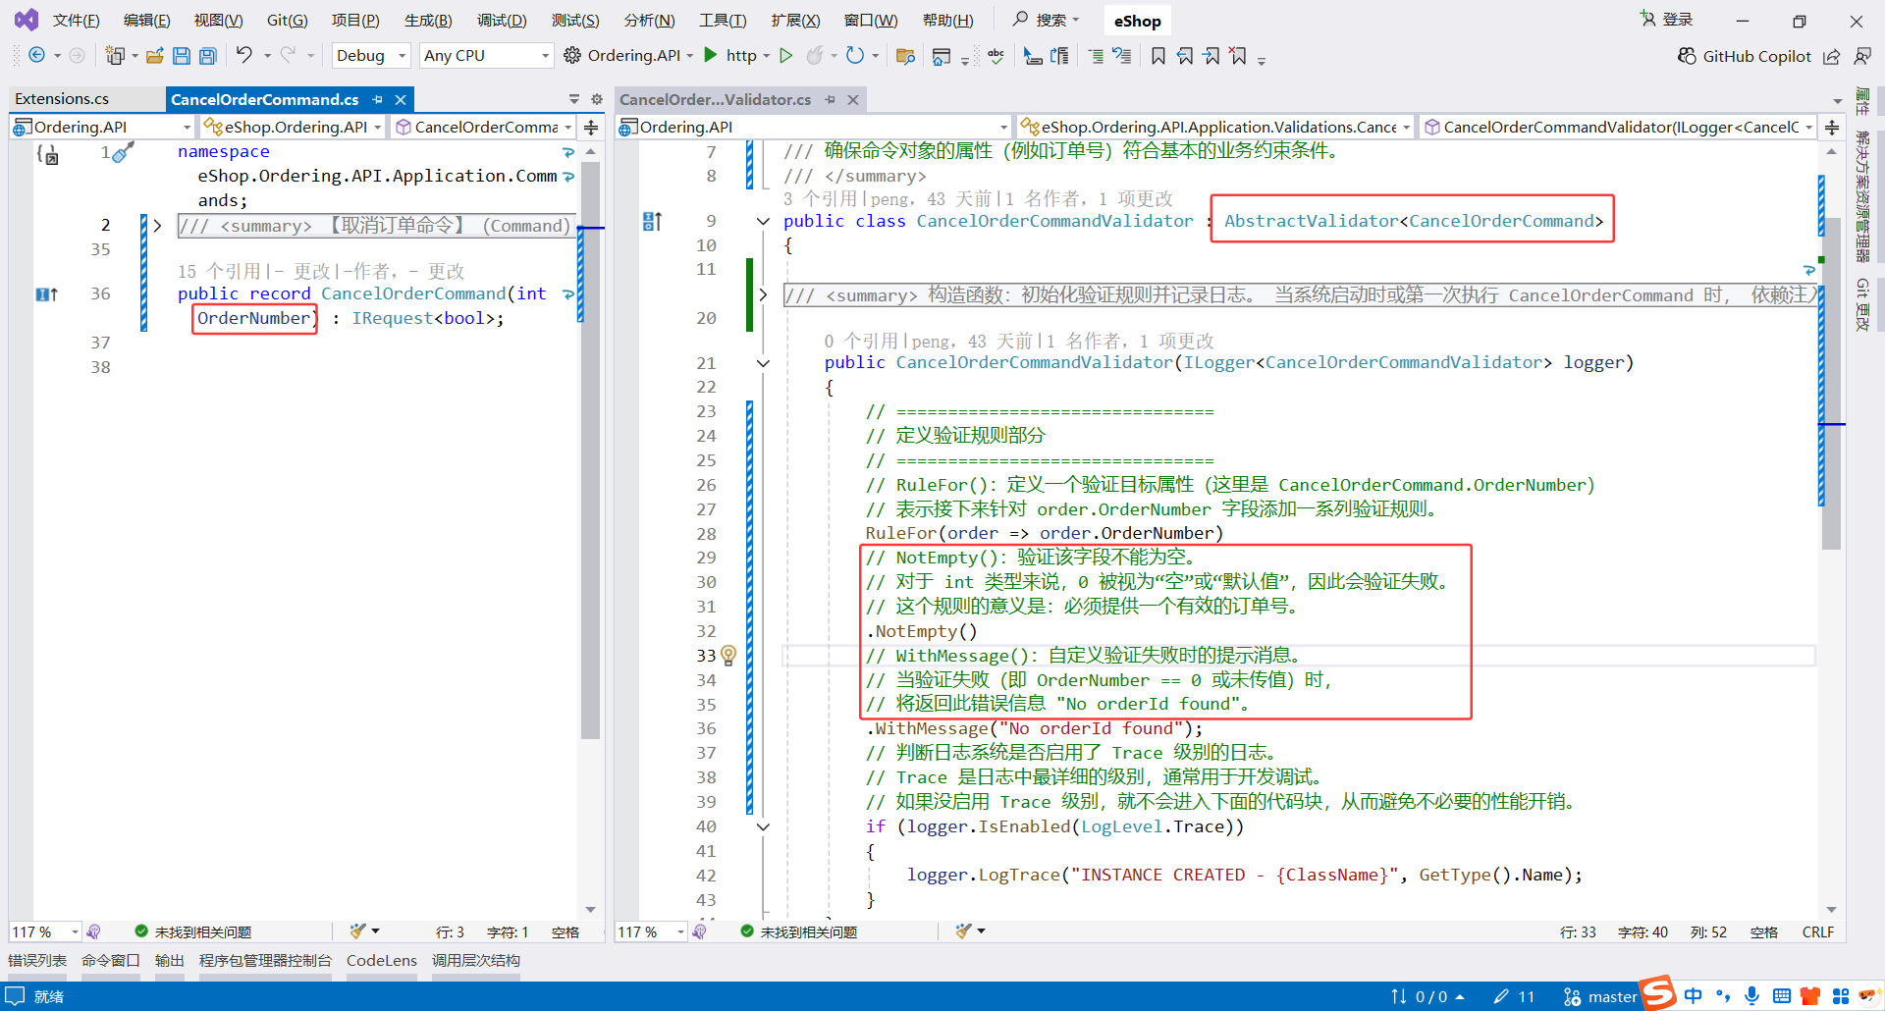Toggle a bookmark with the bookmark icon

click(x=1158, y=56)
